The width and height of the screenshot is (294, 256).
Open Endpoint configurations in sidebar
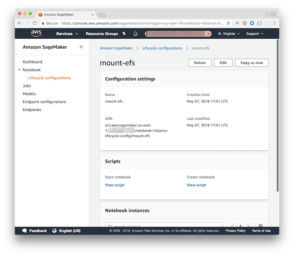44,102
